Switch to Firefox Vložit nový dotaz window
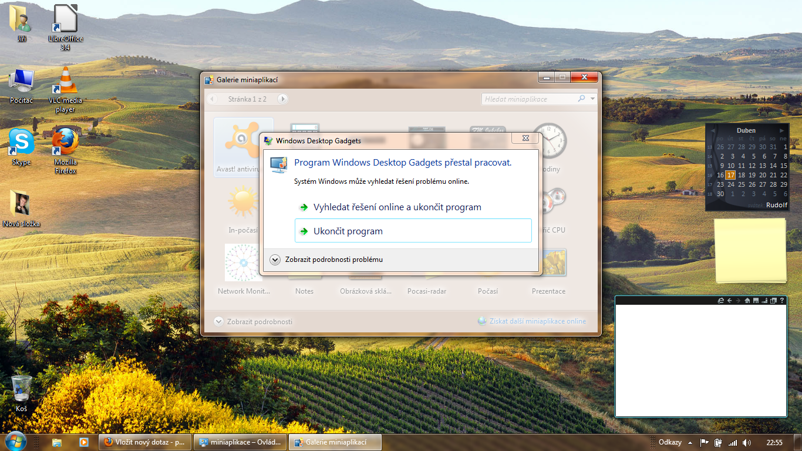This screenshot has width=802, height=451. [146, 442]
